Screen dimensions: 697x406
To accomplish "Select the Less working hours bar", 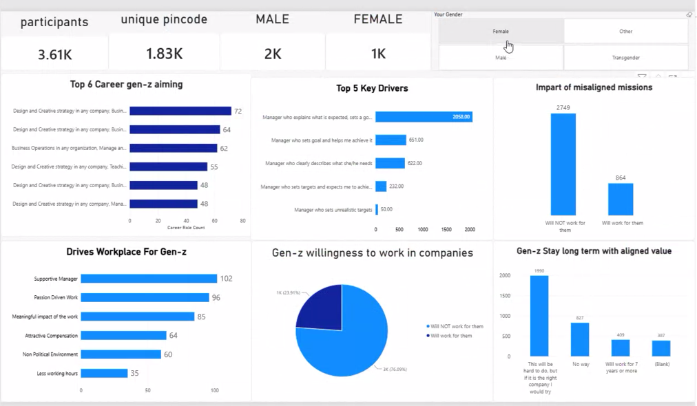I will tap(104, 373).
